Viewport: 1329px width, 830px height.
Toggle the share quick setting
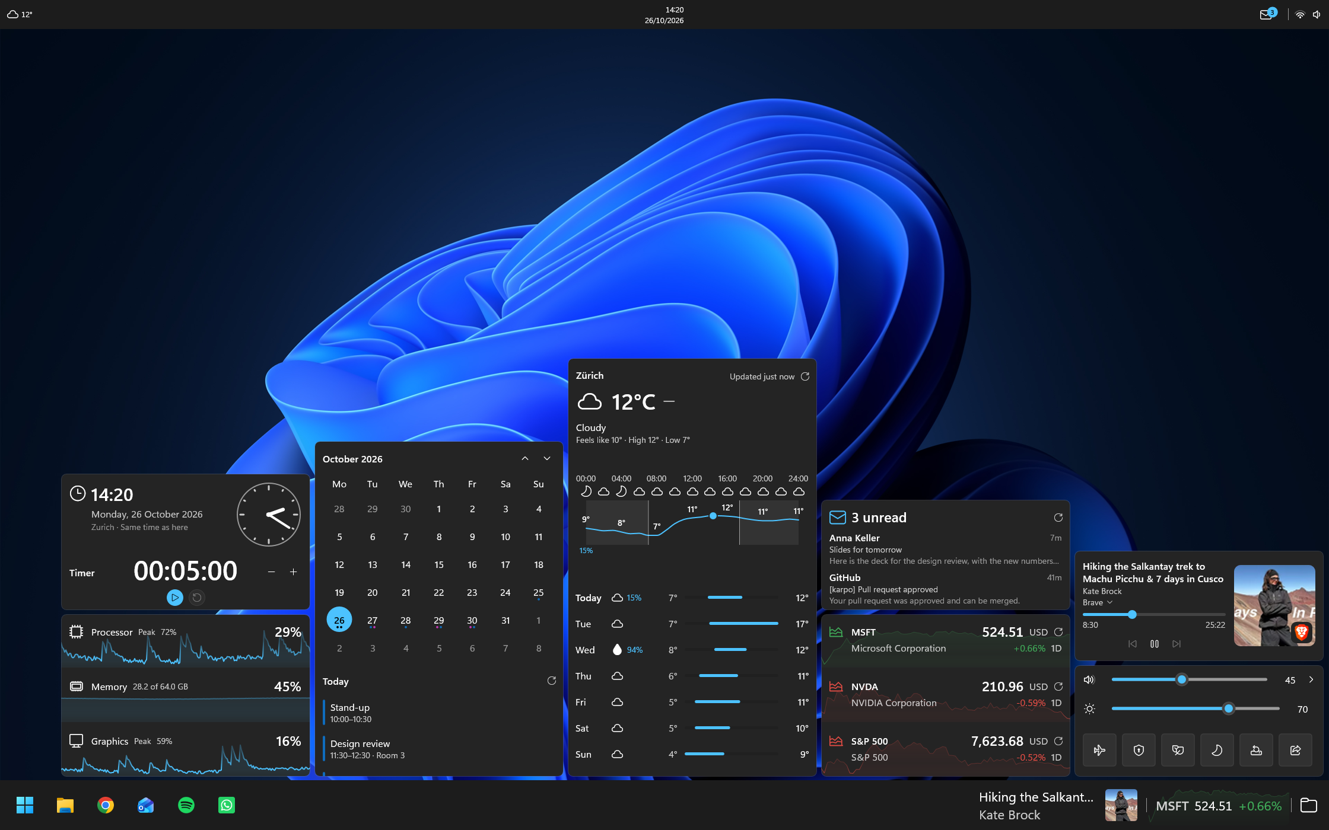click(1295, 750)
